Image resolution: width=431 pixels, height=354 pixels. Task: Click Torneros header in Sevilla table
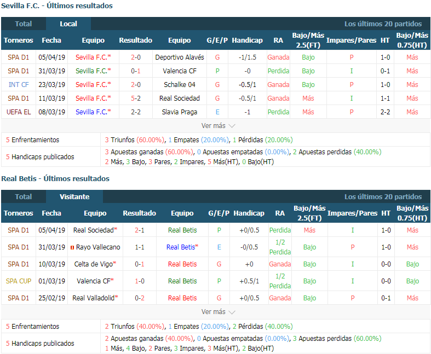[19, 40]
